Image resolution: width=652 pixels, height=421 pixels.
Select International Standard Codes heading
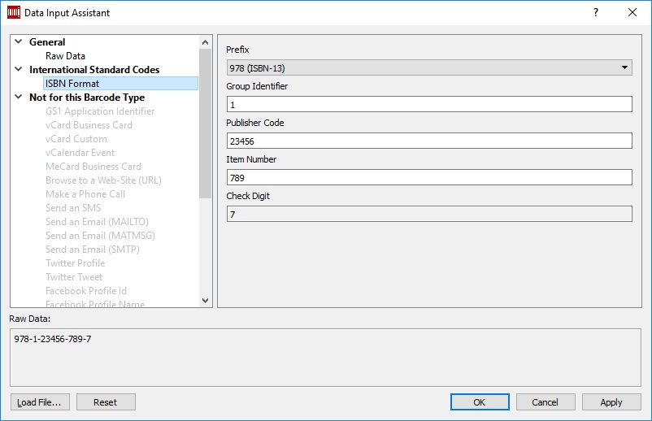point(94,70)
